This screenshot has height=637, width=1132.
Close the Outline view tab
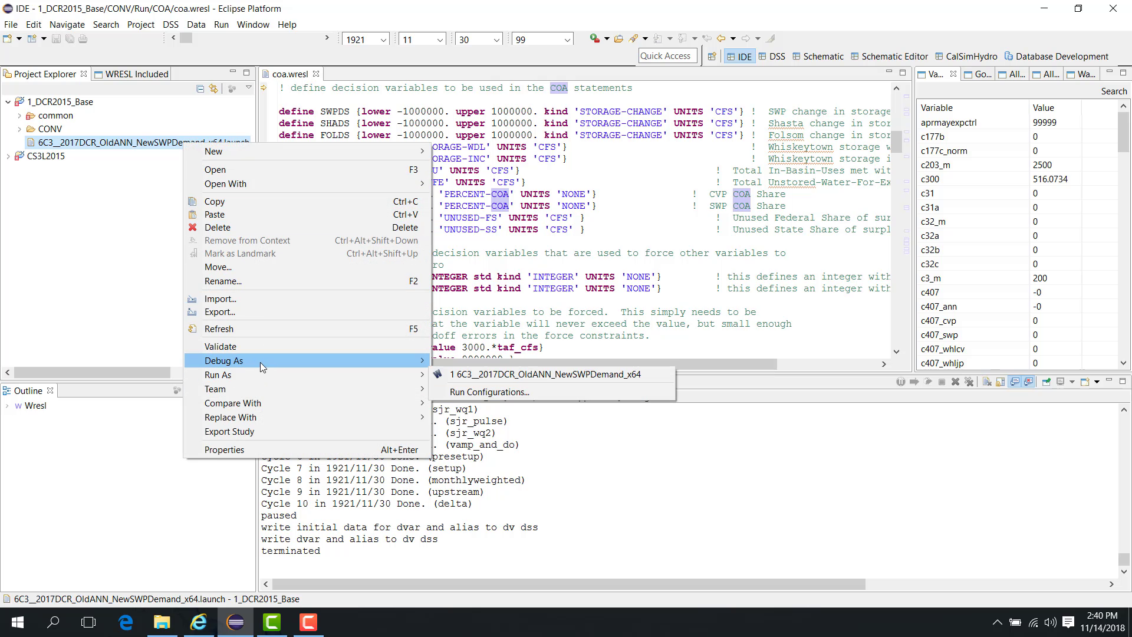point(50,390)
